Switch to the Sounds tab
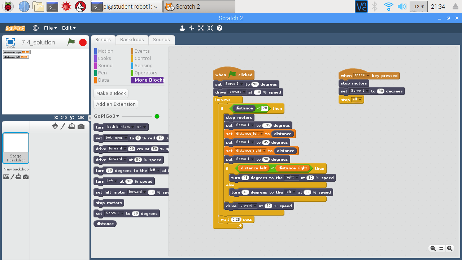Viewport: 462px width, 260px height. (x=161, y=40)
